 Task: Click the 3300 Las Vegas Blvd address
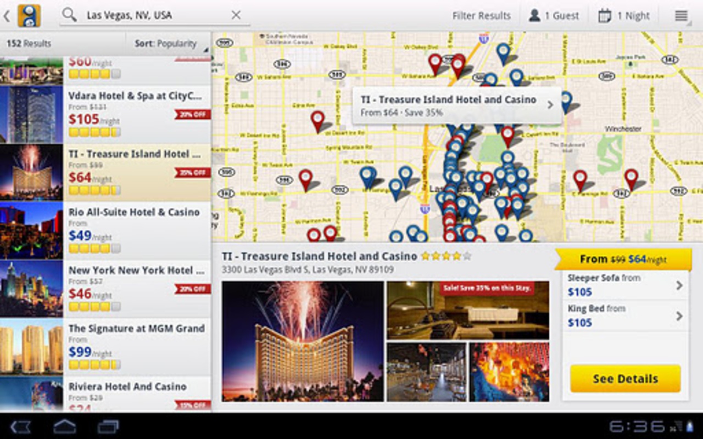[308, 269]
